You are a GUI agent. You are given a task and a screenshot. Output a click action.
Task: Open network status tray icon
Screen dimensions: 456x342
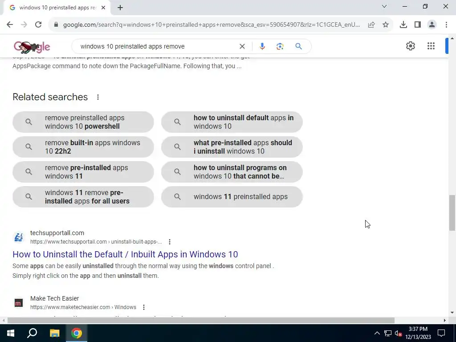point(388,333)
